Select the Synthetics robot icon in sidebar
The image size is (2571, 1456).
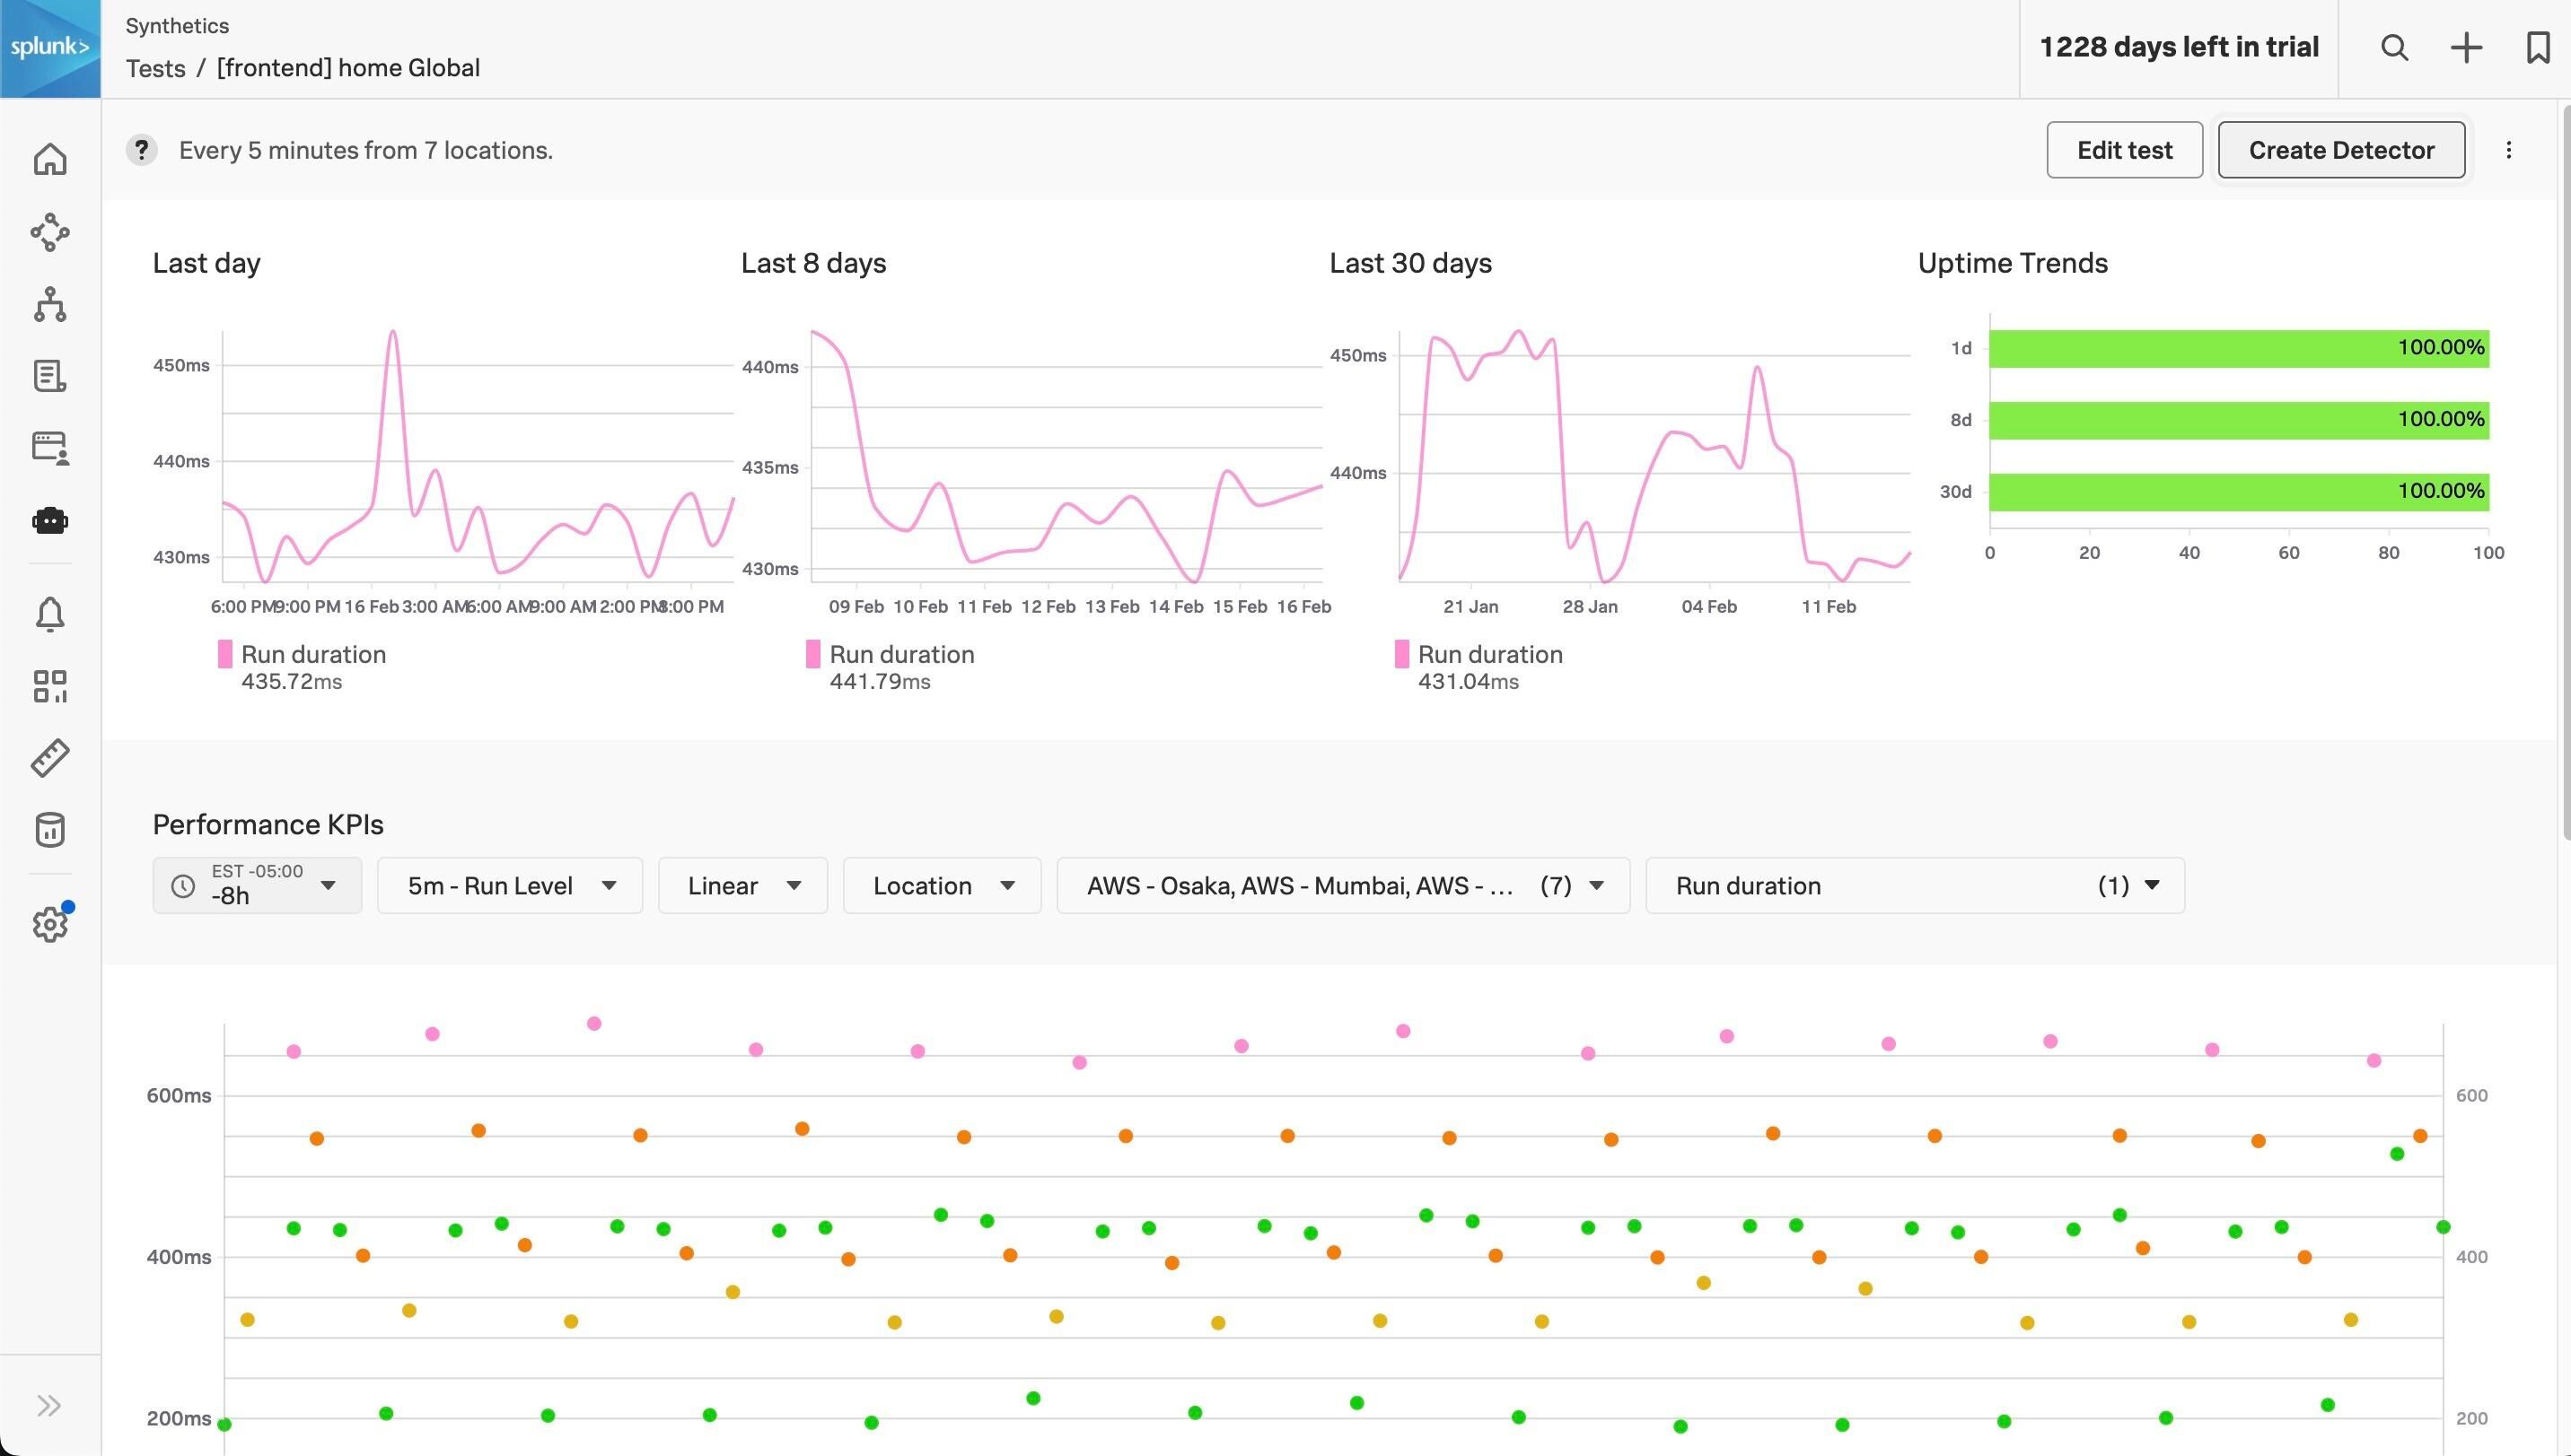click(x=50, y=520)
